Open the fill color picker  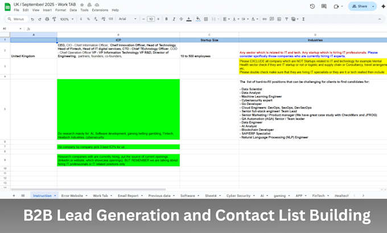198,19
